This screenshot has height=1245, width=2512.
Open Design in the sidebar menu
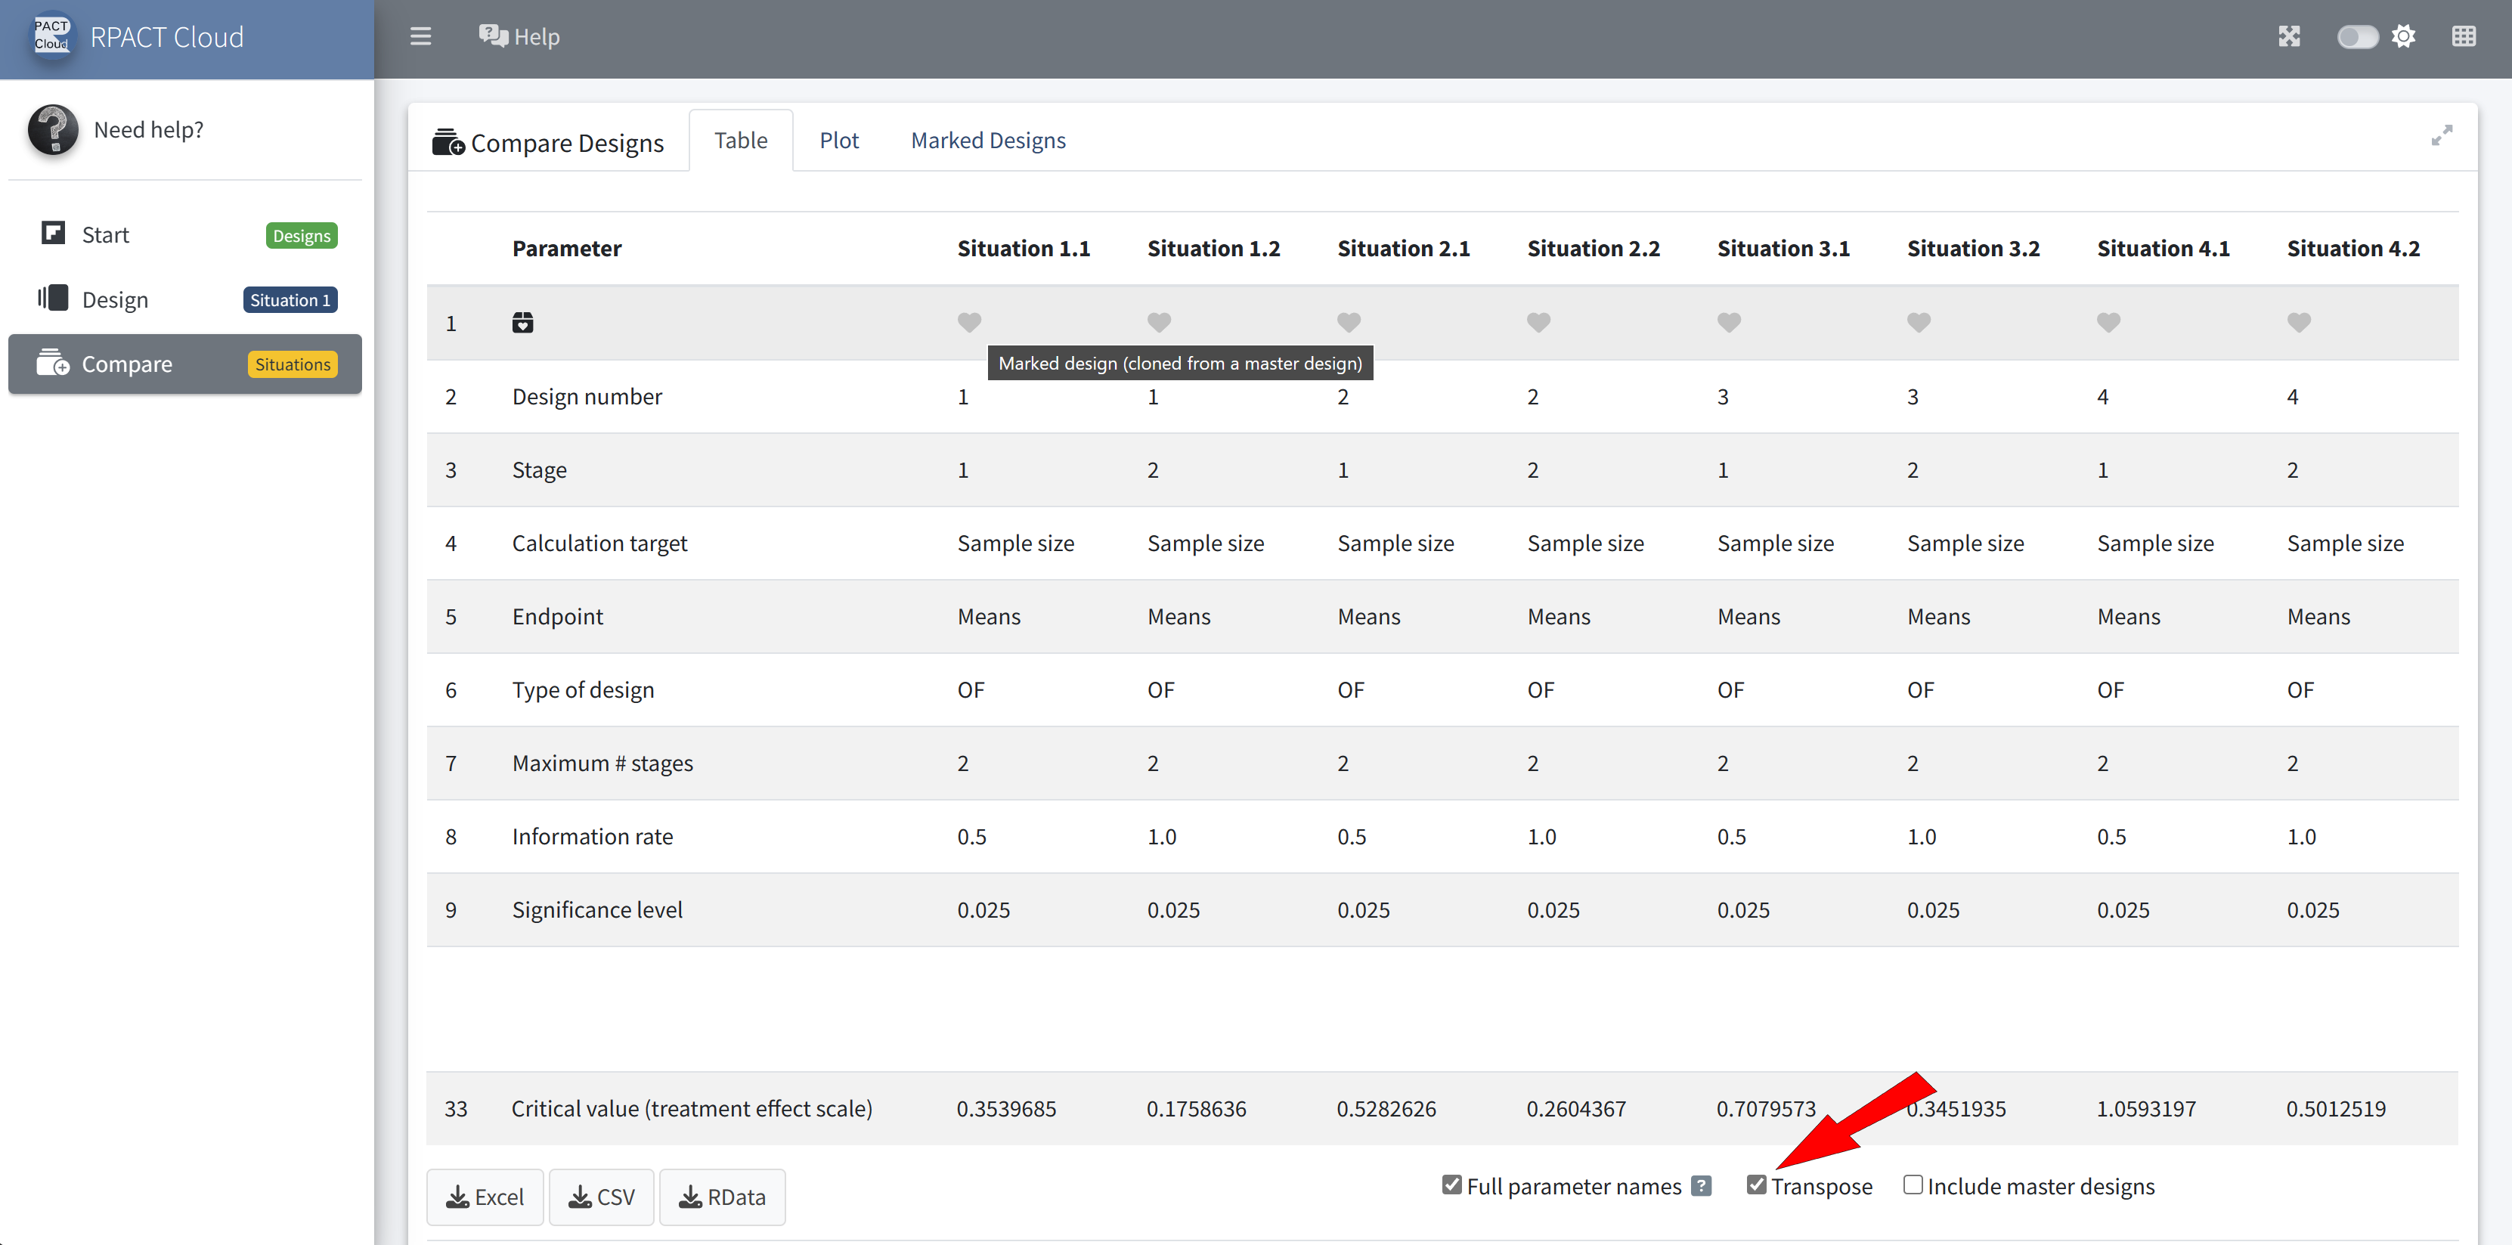point(115,299)
